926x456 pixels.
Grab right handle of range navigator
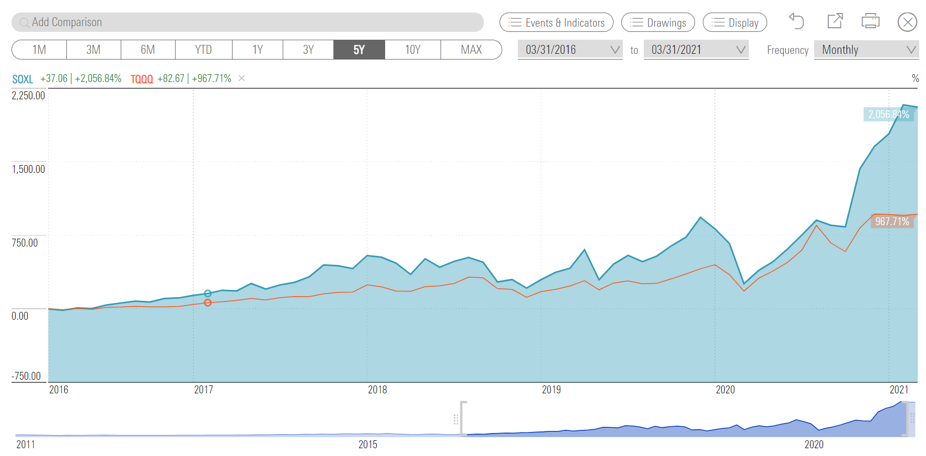[912, 418]
